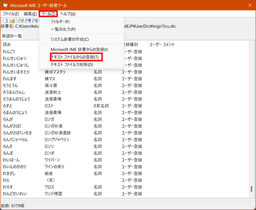
Task: Click the delete word toolbar icon
Action: coord(35,21)
